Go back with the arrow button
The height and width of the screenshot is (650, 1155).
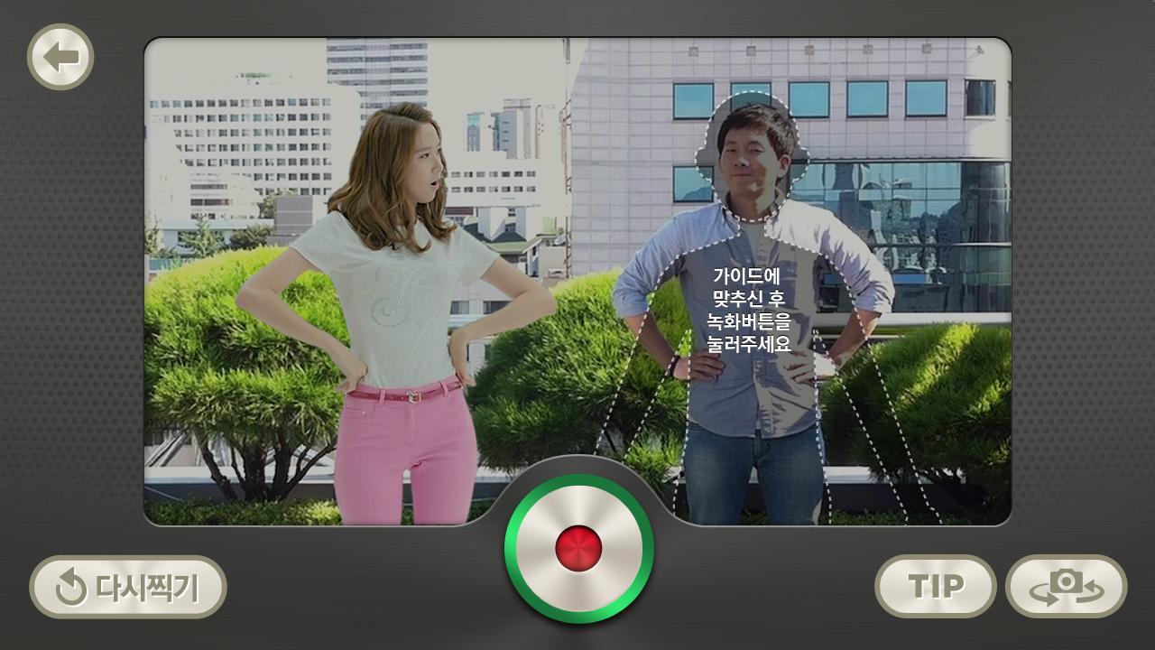point(60,57)
